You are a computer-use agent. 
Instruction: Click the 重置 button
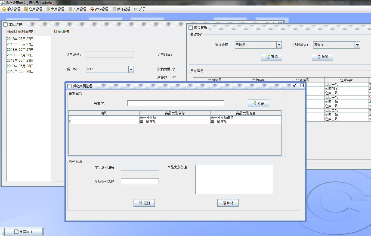322,57
